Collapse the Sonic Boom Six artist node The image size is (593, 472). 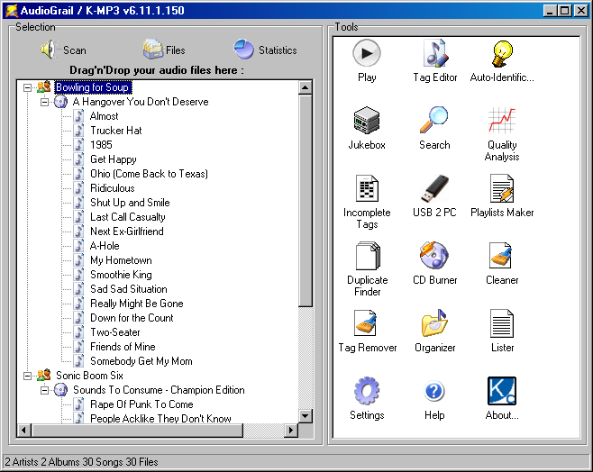[x=27, y=376]
